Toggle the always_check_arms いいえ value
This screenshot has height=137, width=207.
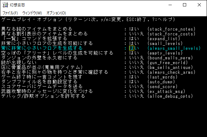[x=137, y=72]
